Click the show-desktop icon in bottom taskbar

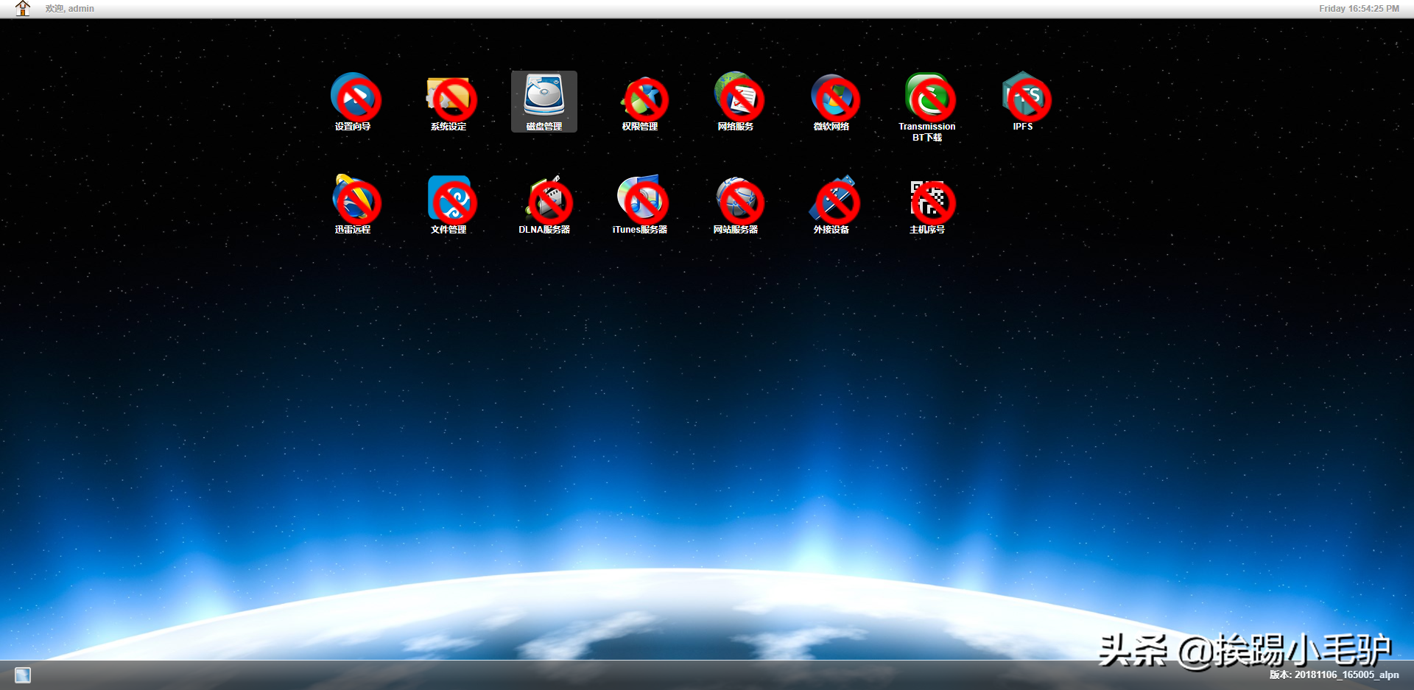[23, 675]
